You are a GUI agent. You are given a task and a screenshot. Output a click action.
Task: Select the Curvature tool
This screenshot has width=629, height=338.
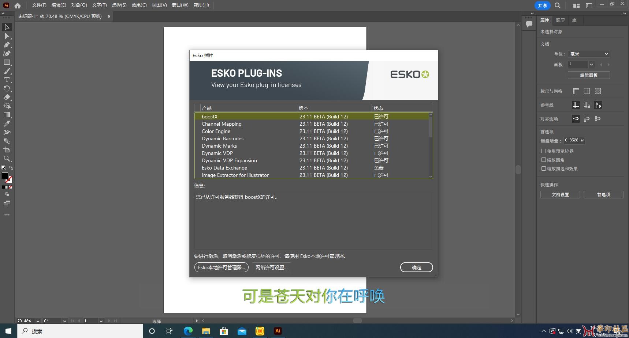[7, 54]
